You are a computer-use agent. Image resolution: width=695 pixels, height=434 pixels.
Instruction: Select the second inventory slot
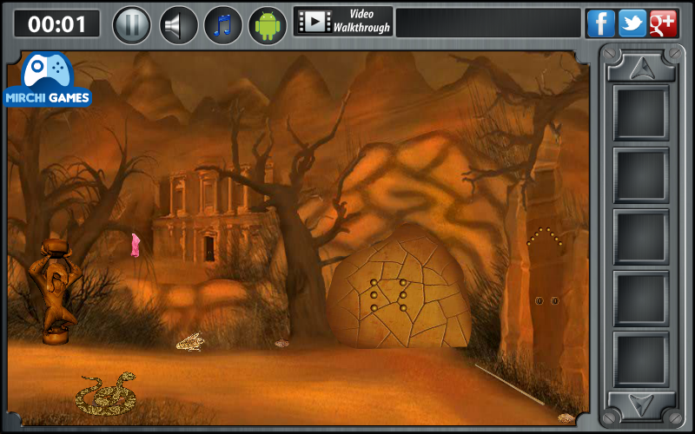[x=641, y=175]
